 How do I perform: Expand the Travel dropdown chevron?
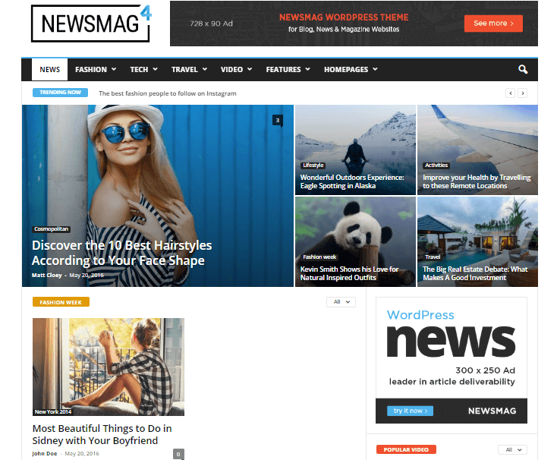(205, 69)
